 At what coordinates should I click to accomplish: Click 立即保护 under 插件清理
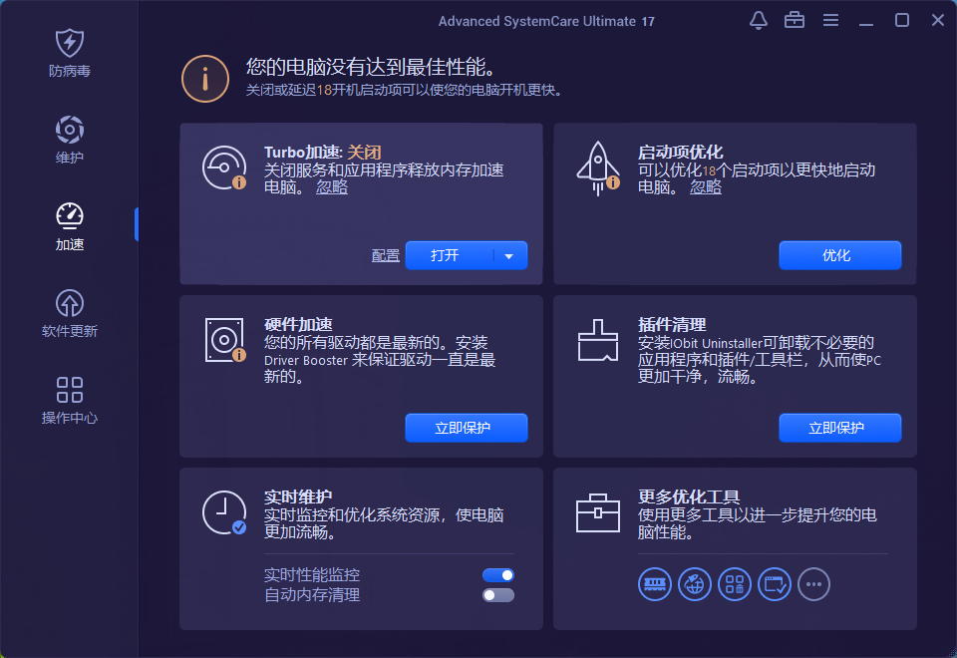[839, 428]
